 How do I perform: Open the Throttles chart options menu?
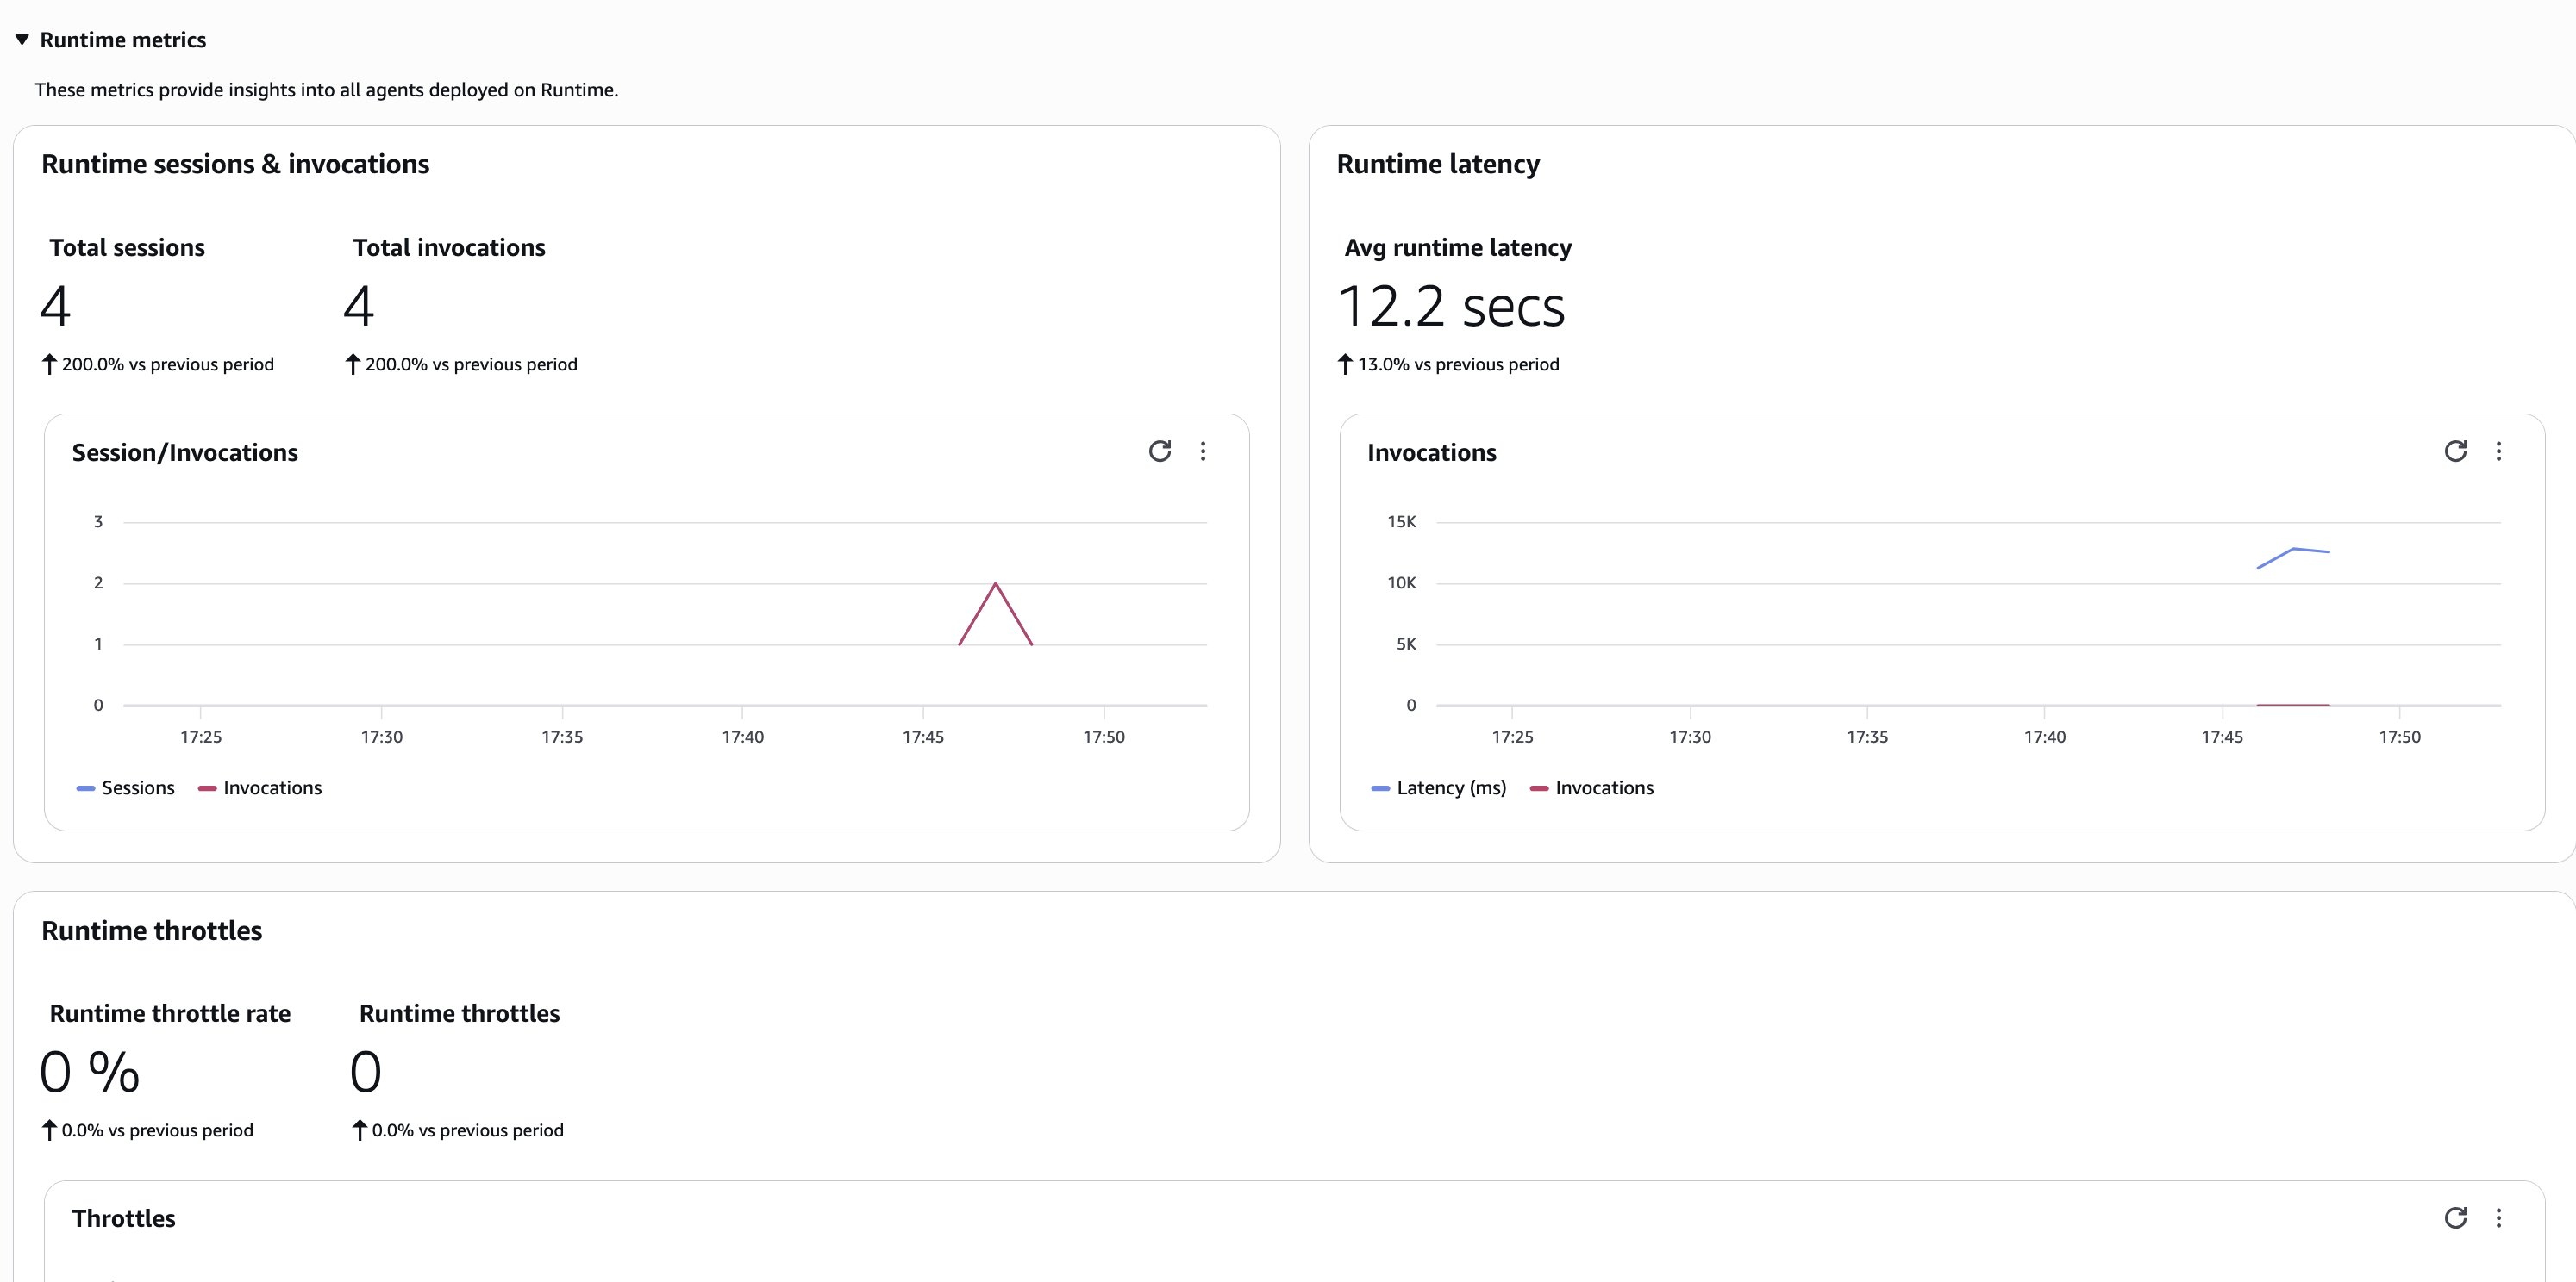2498,1218
